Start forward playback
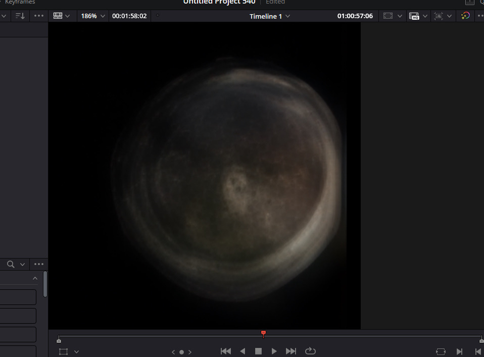Screen dimensions: 484x357 click(x=274, y=351)
